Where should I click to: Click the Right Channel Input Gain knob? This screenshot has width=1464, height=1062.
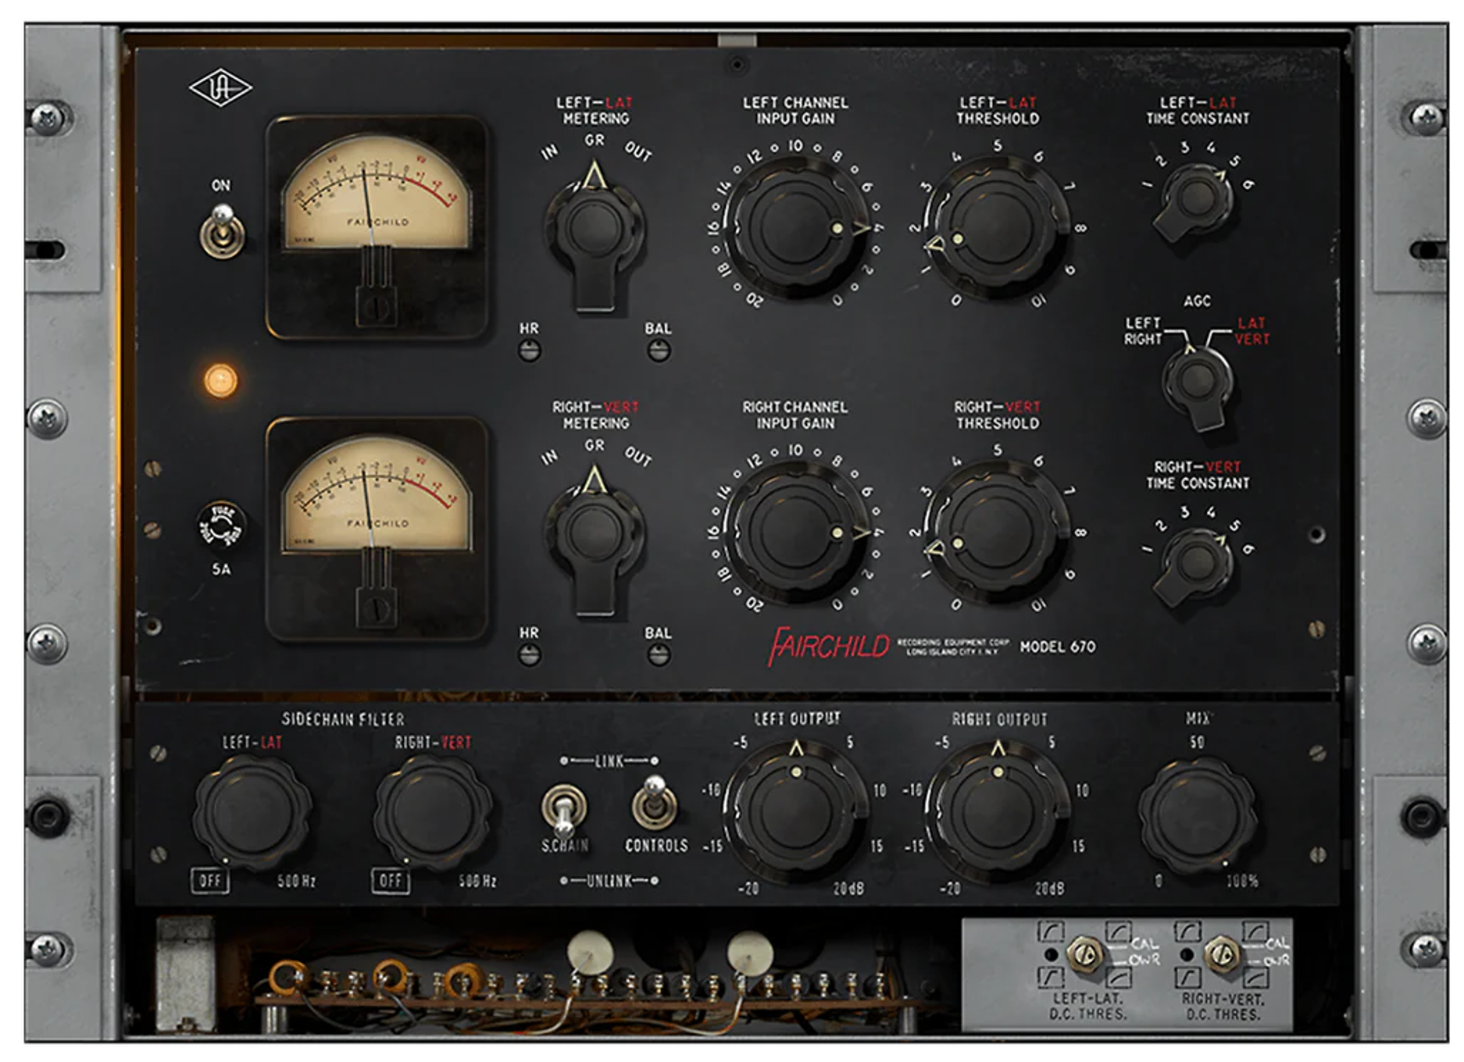click(794, 531)
